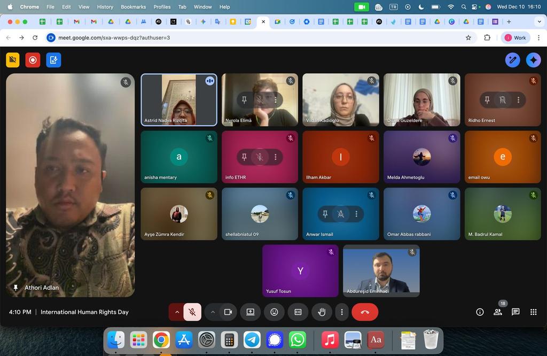547x356 pixels.
Task: Pin Anwar Ismail's tile
Action: 325,214
